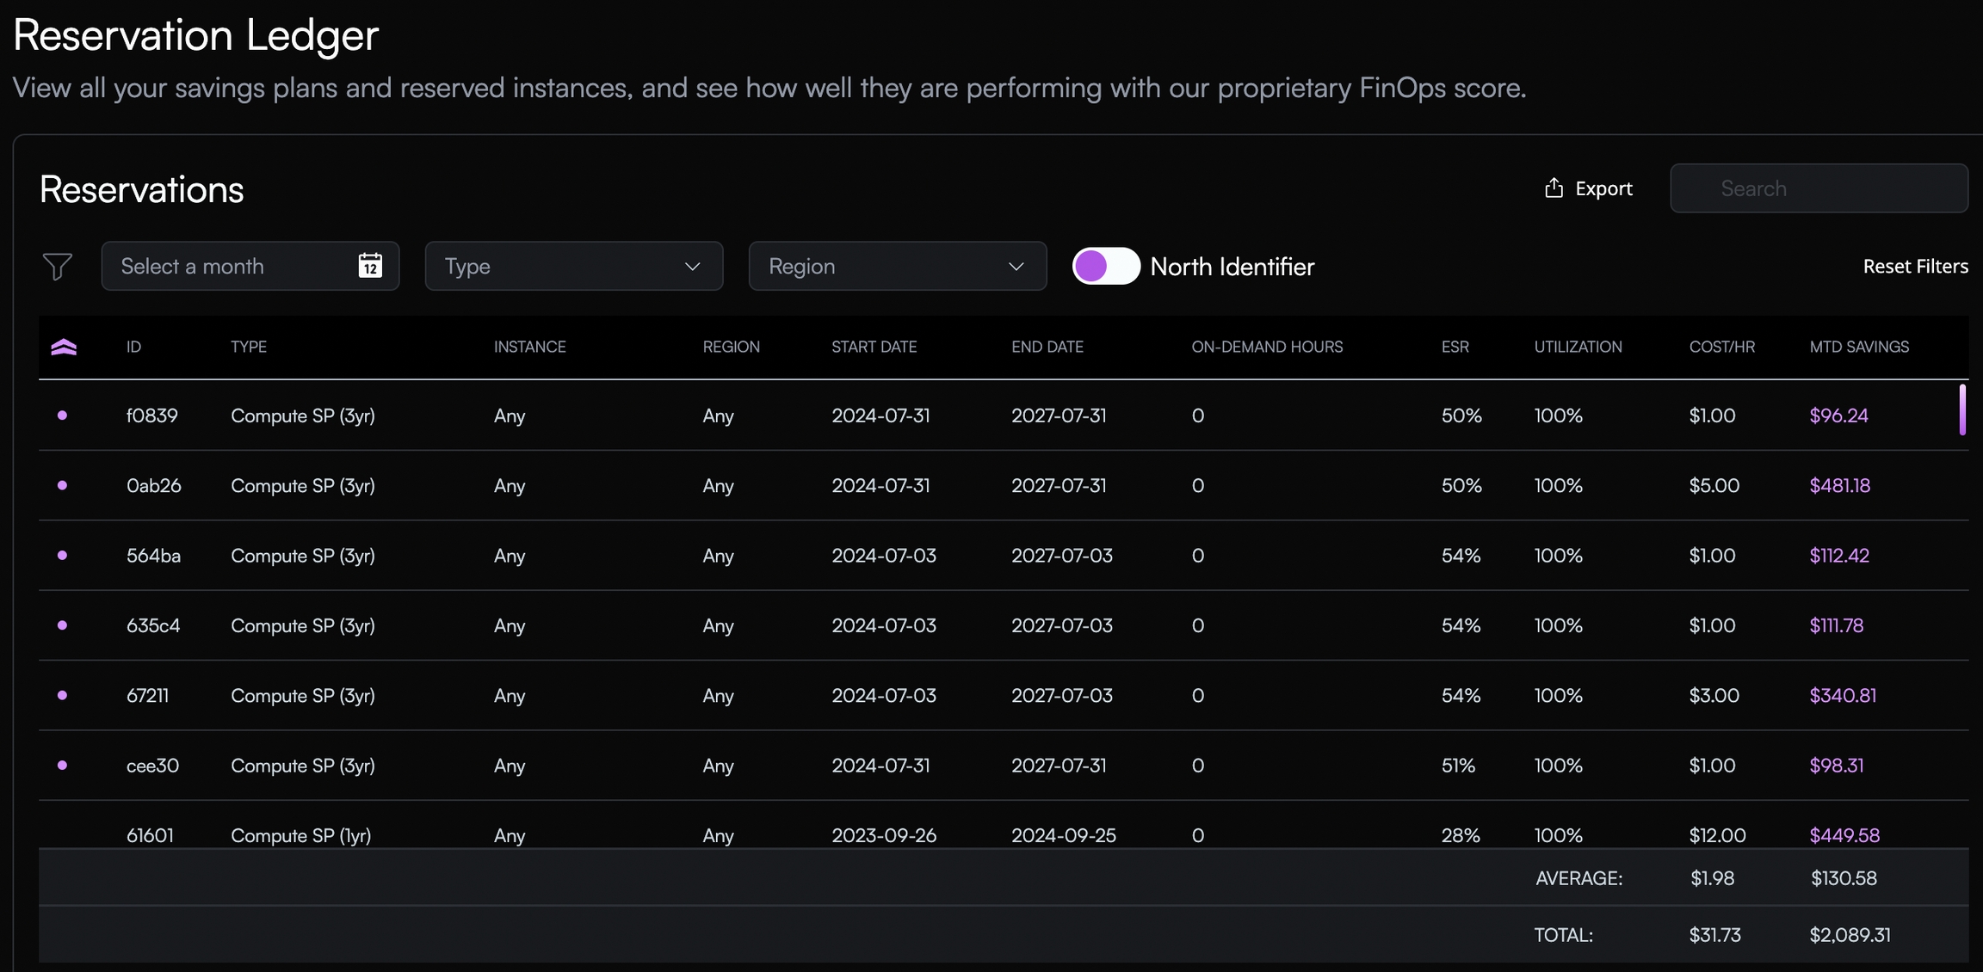This screenshot has width=1983, height=972.
Task: Sort by the MTD SAVINGS column header
Action: pyautogui.click(x=1859, y=347)
